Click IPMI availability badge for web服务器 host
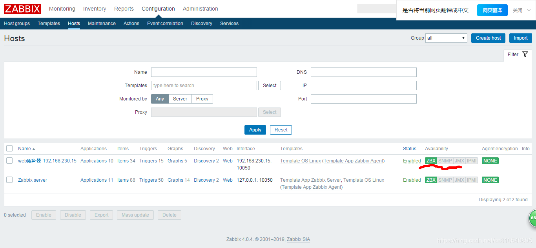Image resolution: width=536 pixels, height=248 pixels. pyautogui.click(x=472, y=161)
